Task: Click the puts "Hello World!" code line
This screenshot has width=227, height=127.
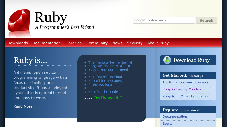Action: [103, 98]
